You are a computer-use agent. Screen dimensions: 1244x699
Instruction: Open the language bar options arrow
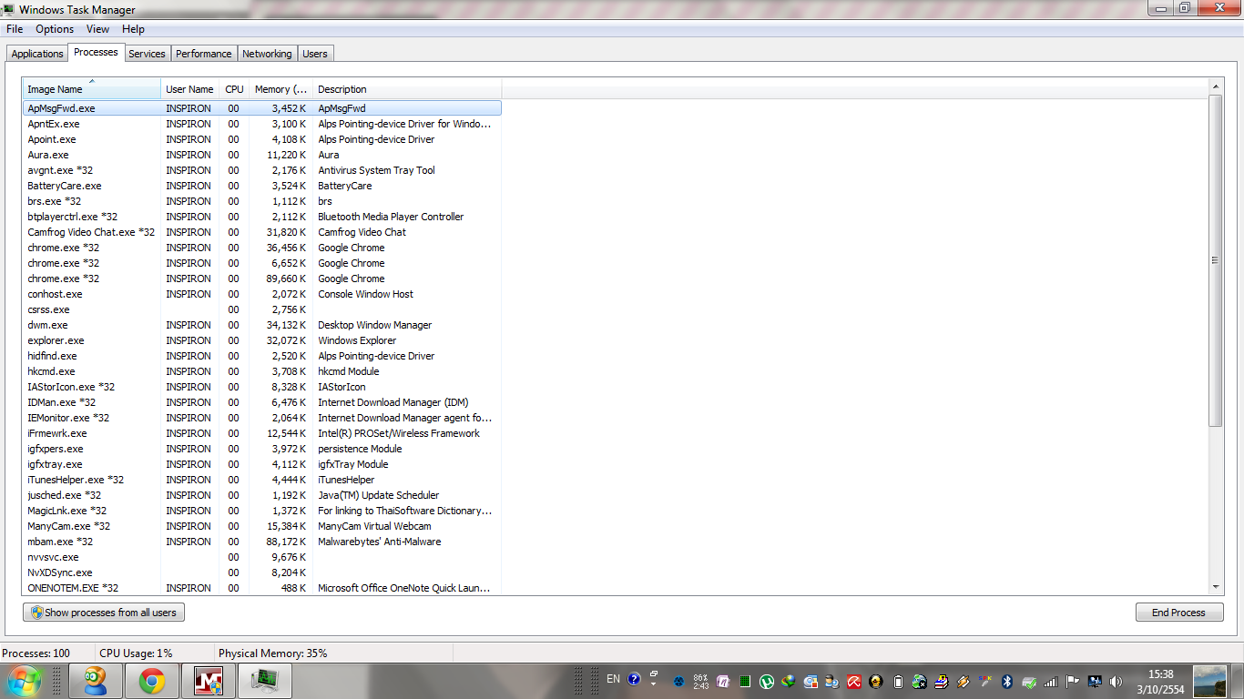pos(654,684)
